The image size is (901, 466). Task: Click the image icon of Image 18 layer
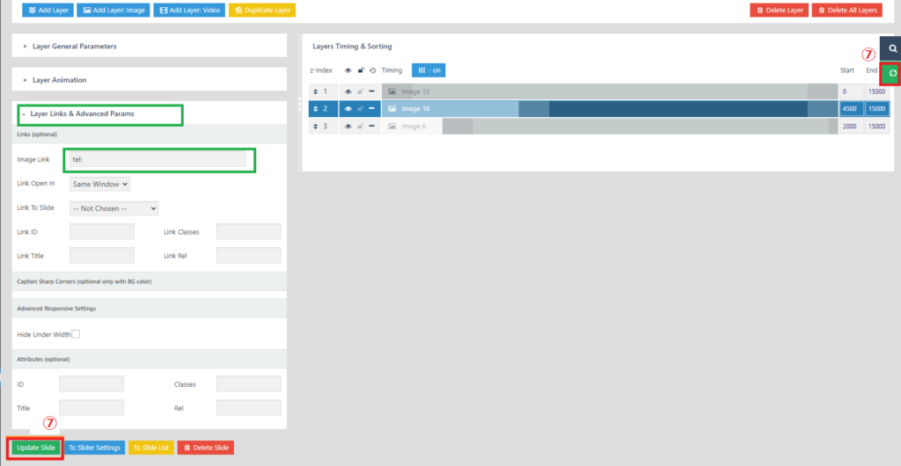click(392, 109)
